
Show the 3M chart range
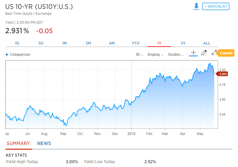click(x=88, y=43)
